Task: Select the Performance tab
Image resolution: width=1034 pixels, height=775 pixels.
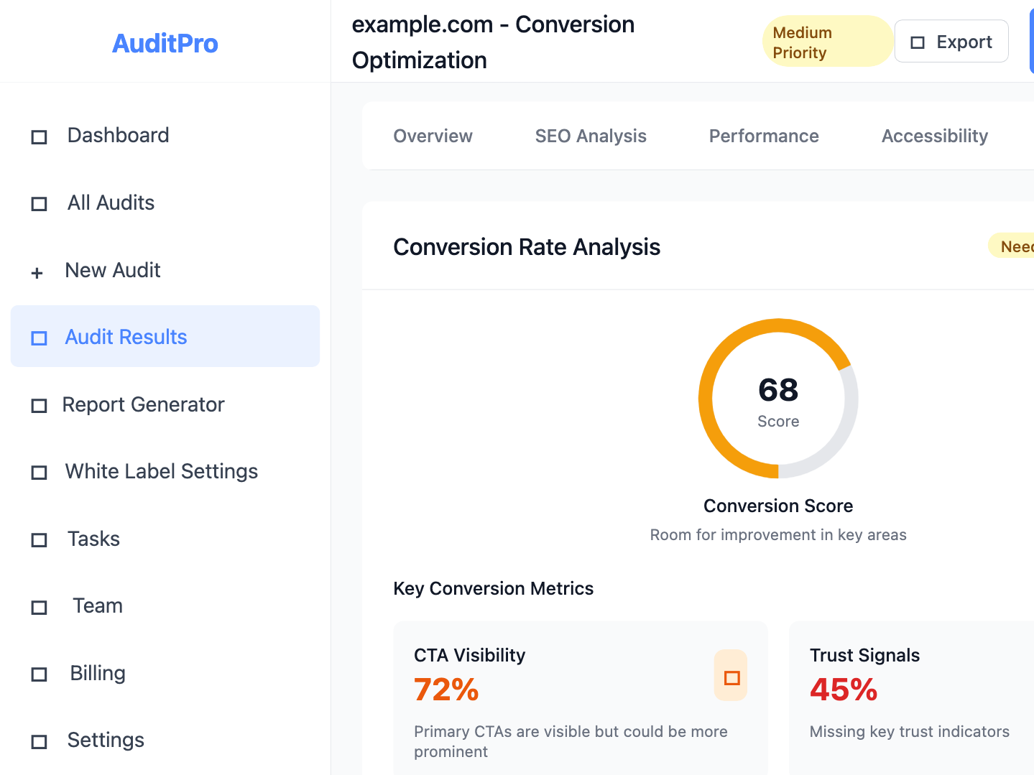Action: (764, 136)
